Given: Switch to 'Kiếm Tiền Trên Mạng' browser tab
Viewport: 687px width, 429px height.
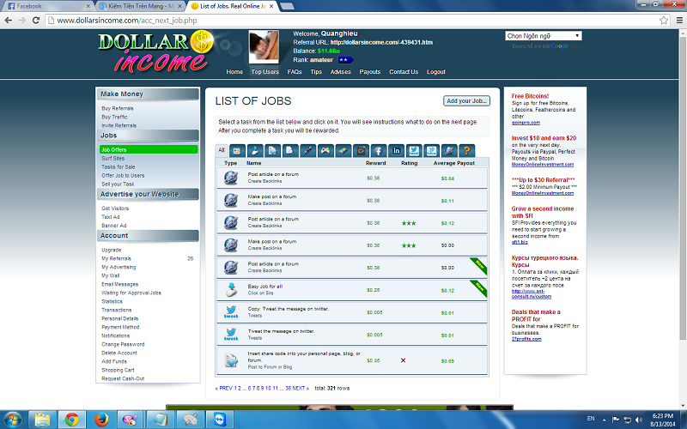Looking at the screenshot, I should pyautogui.click(x=140, y=6).
